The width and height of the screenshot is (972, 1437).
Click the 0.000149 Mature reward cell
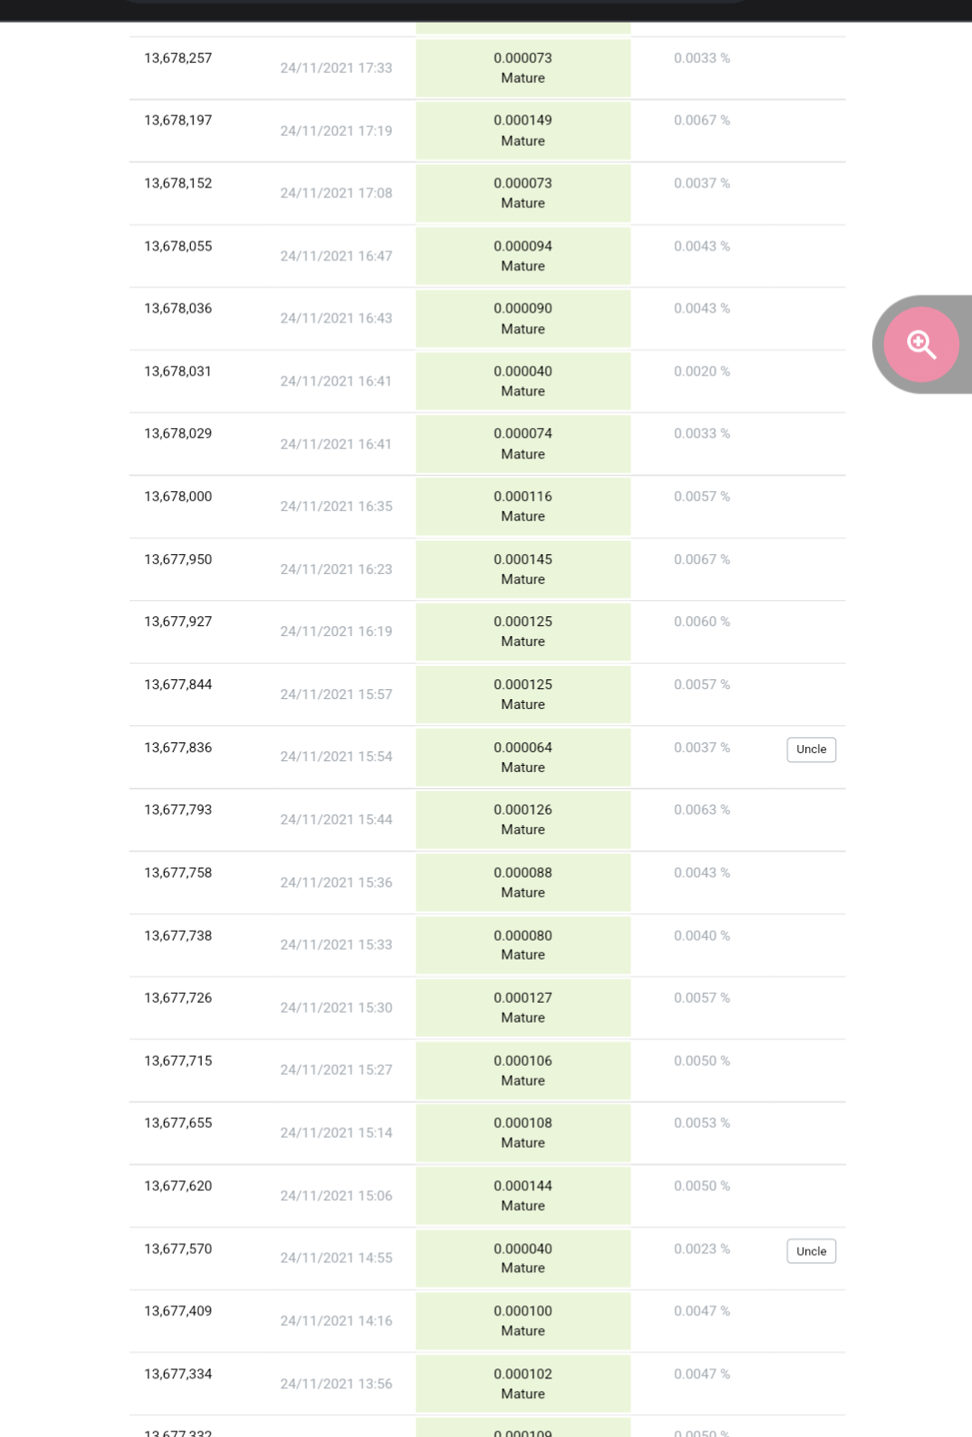click(x=522, y=131)
